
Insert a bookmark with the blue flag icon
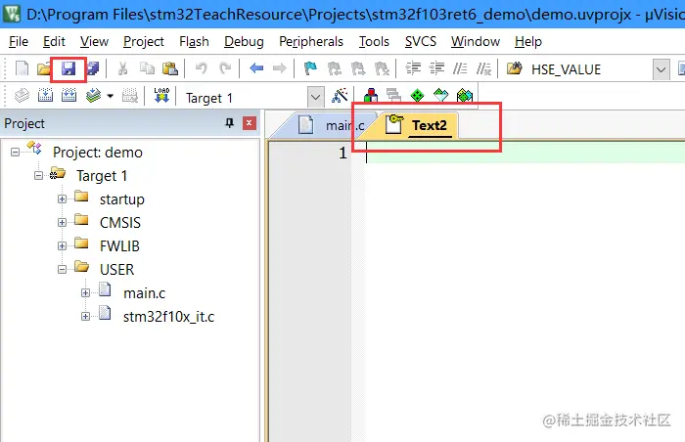point(310,68)
